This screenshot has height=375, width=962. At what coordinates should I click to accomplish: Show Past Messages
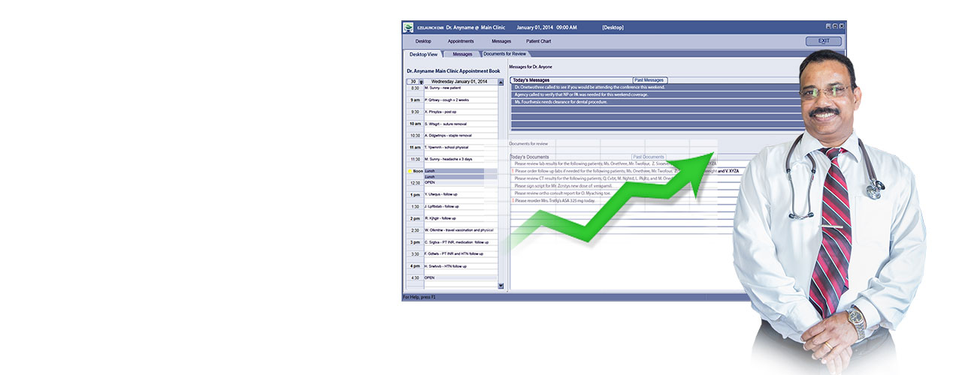coord(649,80)
